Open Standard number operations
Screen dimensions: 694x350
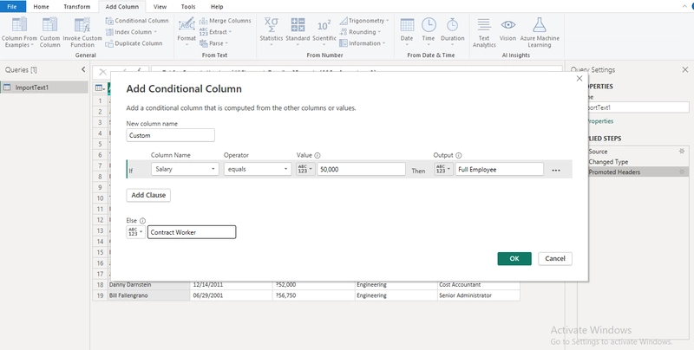click(298, 31)
